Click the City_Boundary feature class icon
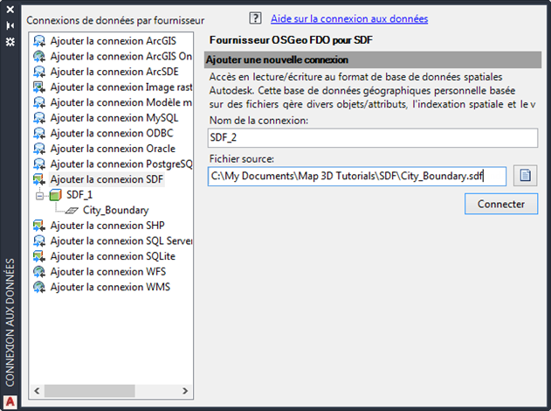 72,210
